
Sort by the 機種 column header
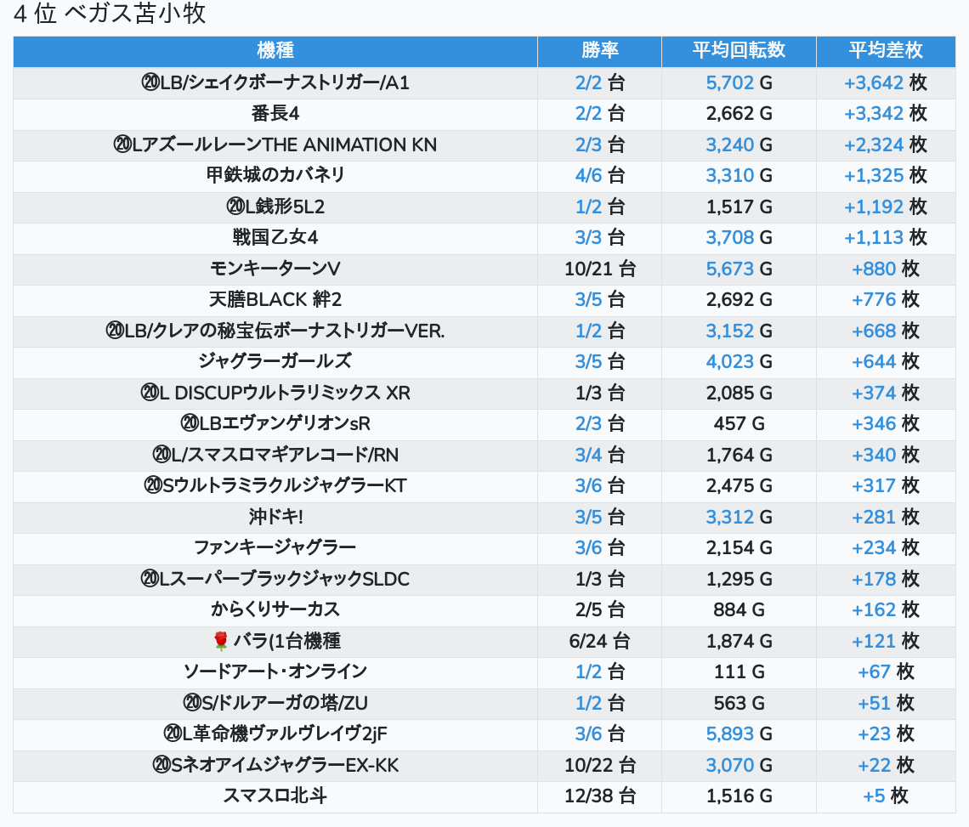point(275,50)
